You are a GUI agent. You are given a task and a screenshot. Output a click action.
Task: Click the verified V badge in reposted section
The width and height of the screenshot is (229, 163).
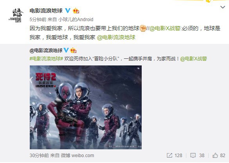66,50
